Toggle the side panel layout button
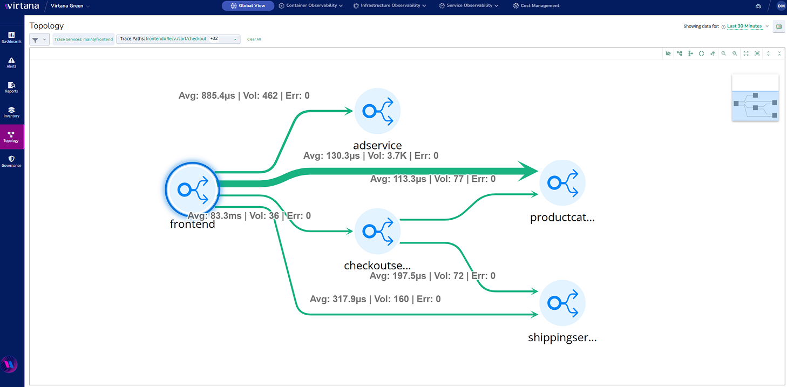 coord(778,26)
